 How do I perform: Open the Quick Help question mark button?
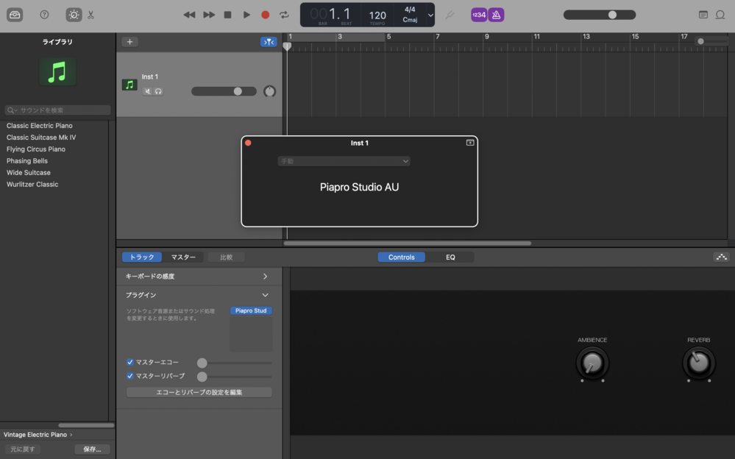tap(44, 15)
